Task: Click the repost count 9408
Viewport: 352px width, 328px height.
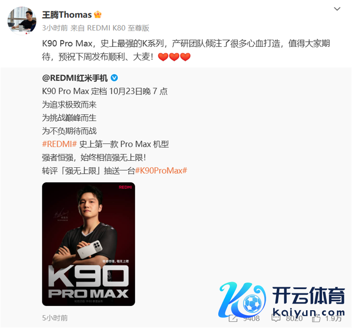Action: (252, 318)
